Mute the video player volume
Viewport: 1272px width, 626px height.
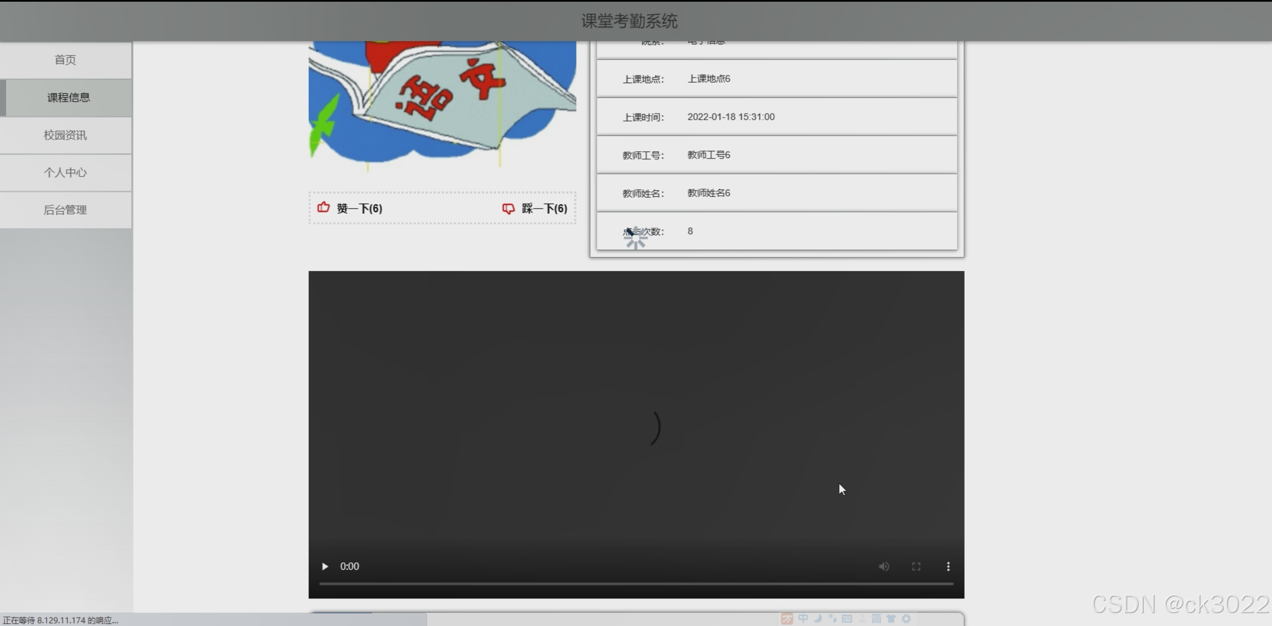[883, 566]
